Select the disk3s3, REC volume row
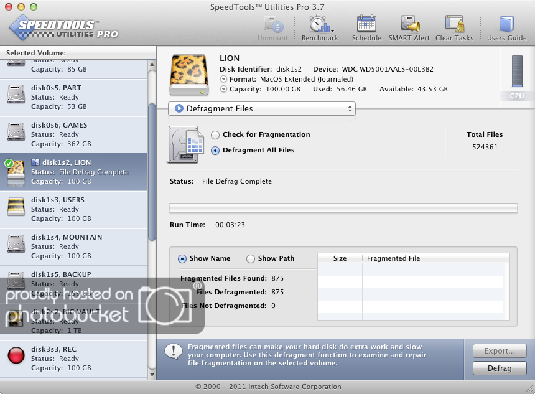Viewport: 535px width, 394px height. 73,359
